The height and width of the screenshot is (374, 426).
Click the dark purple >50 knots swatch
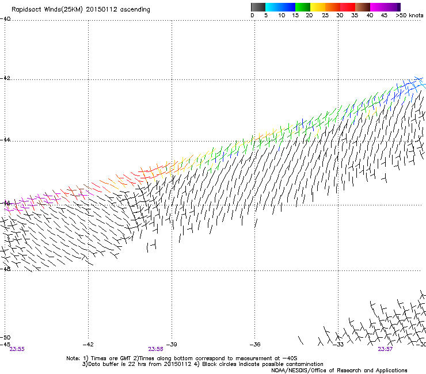pos(399,7)
